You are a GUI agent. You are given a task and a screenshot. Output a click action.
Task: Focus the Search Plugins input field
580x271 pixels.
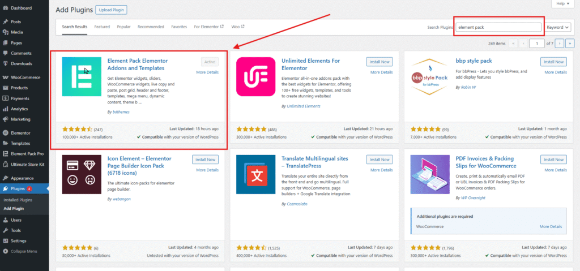(x=498, y=27)
